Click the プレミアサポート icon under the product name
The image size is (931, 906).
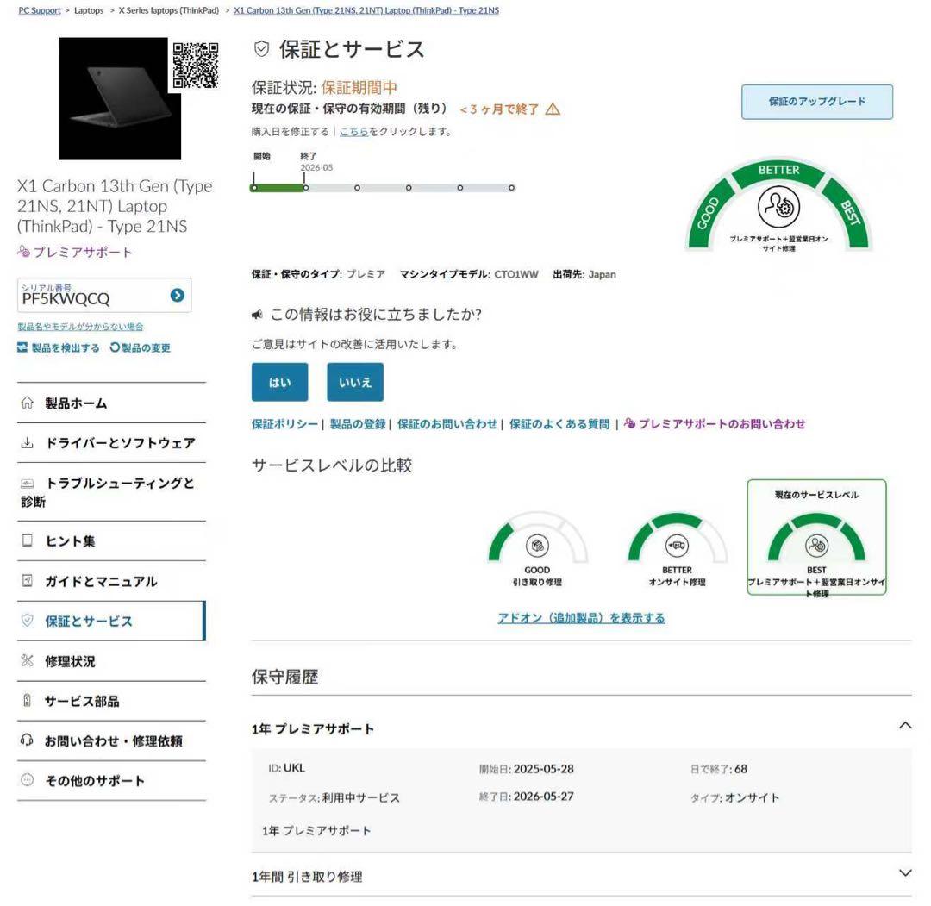(x=23, y=253)
